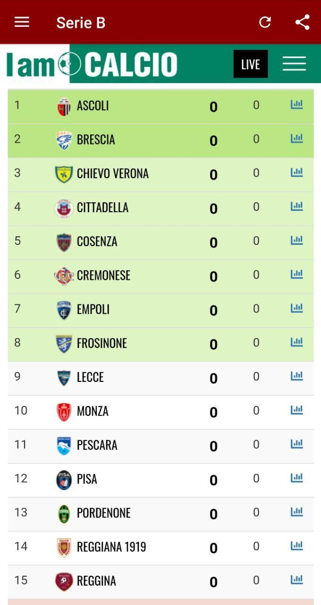Open the statistics chart for Ascoli

coord(296,105)
